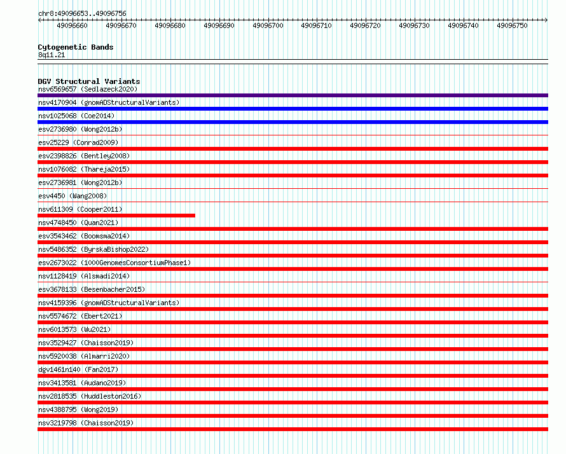This screenshot has height=454, width=566.
Task: Open nsv4159396 (gnomADStructuralVariants) label
Action: tap(109, 303)
